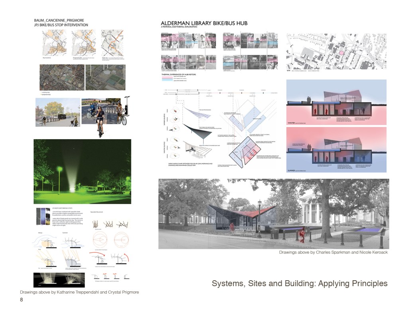Click the page number 8
Screen dimensions: 408x314
pyautogui.click(x=22, y=300)
